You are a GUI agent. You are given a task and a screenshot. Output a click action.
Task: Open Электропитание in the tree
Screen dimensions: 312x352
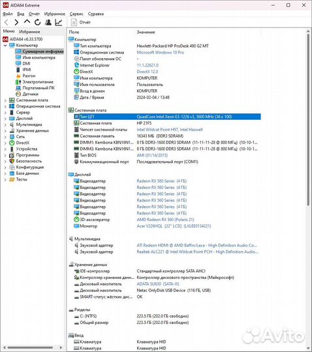[38, 81]
